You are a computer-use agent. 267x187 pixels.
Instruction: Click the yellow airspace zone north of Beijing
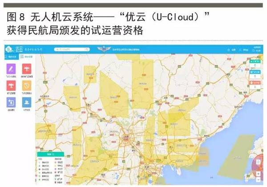point(113,91)
